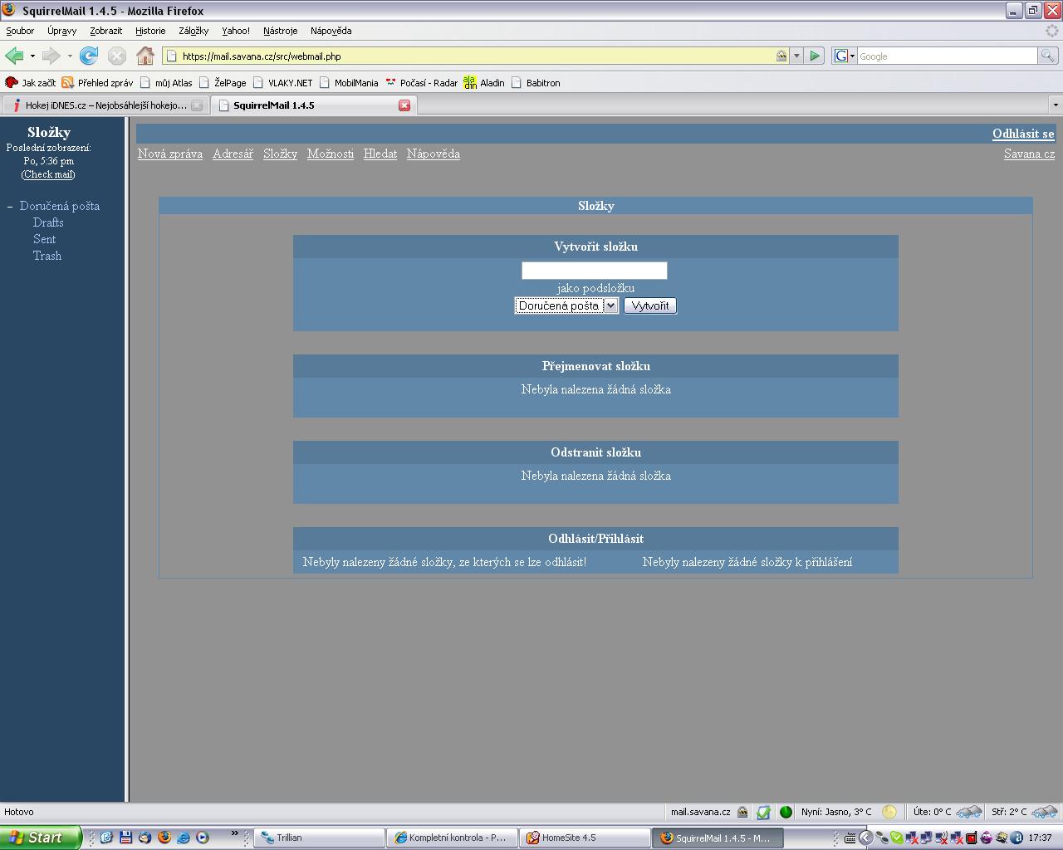
Task: Click the Stop loading button
Action: 117,56
